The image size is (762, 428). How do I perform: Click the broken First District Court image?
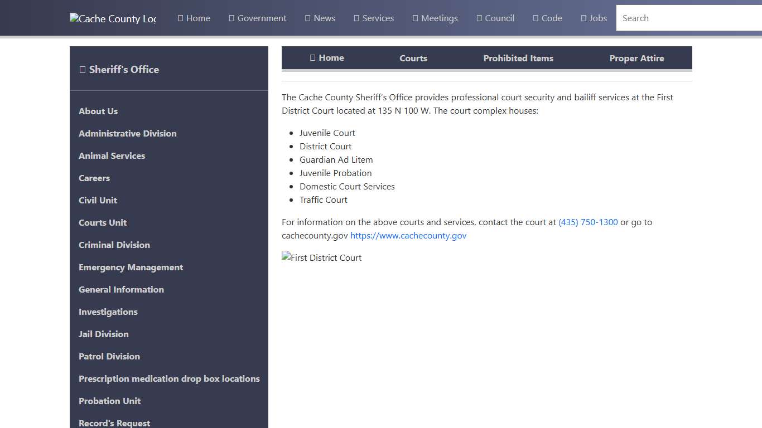click(321, 257)
